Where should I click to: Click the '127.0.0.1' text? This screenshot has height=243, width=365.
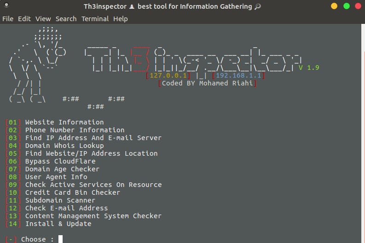click(x=168, y=75)
